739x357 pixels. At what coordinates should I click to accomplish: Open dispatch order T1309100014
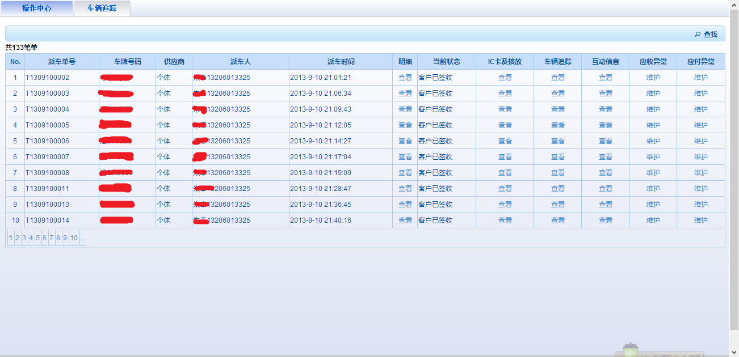click(47, 220)
